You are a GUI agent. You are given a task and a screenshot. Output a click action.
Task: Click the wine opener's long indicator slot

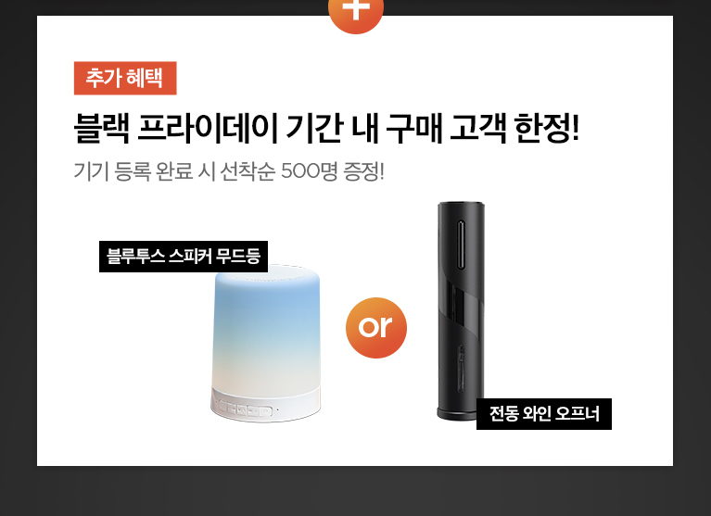(x=461, y=245)
